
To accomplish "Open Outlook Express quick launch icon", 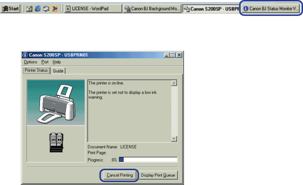I will tap(46, 9).
